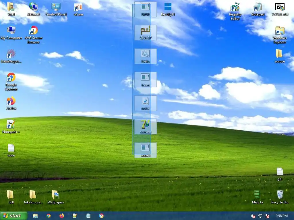Select the filefc1a desktop icon
Viewport: 294px width, 220px height.
tap(258, 197)
